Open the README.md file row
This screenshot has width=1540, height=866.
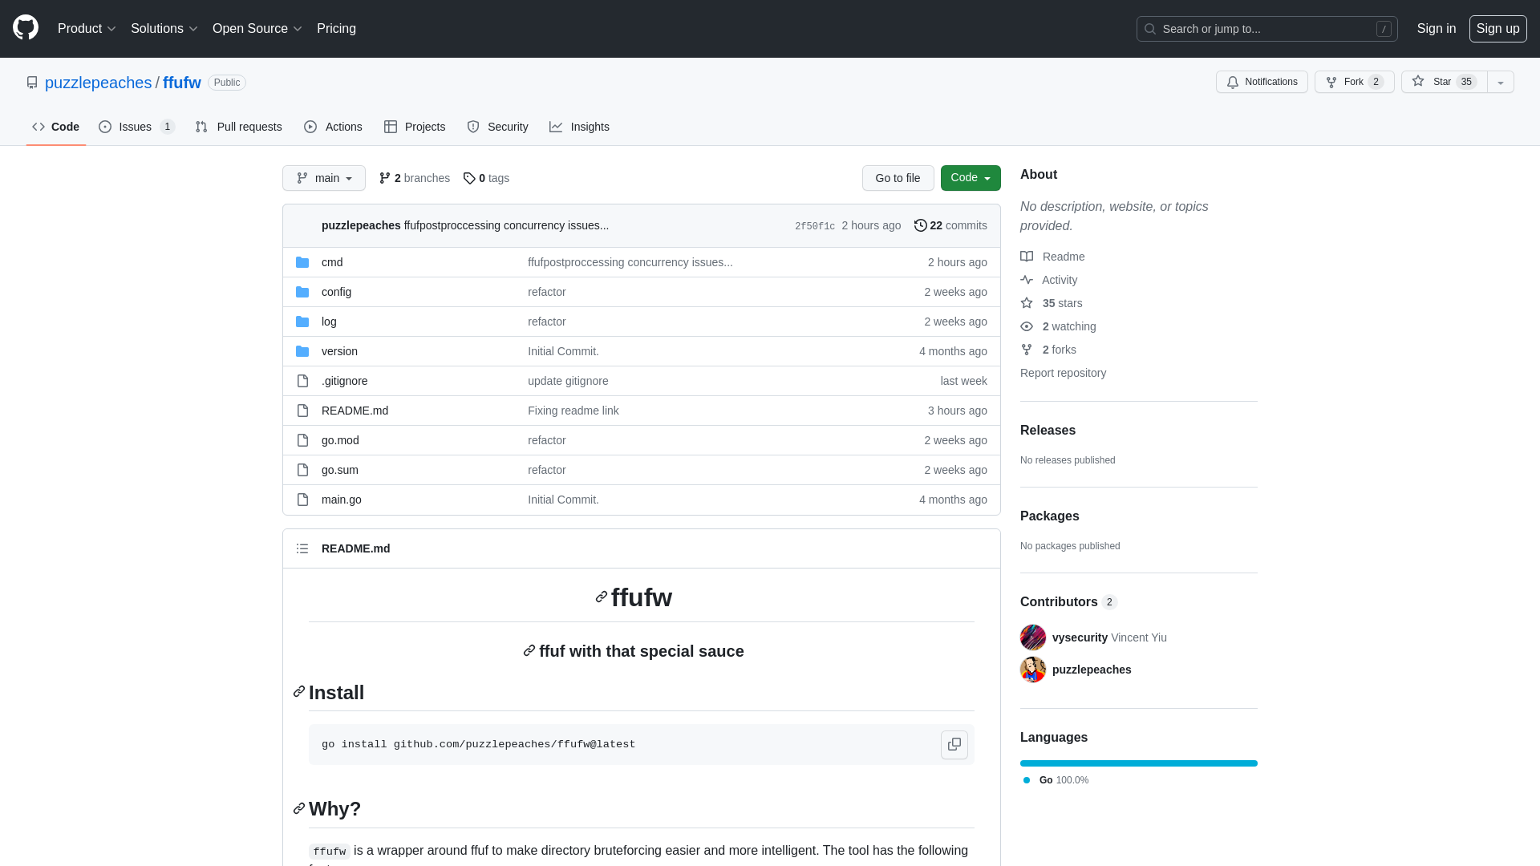[642, 411]
